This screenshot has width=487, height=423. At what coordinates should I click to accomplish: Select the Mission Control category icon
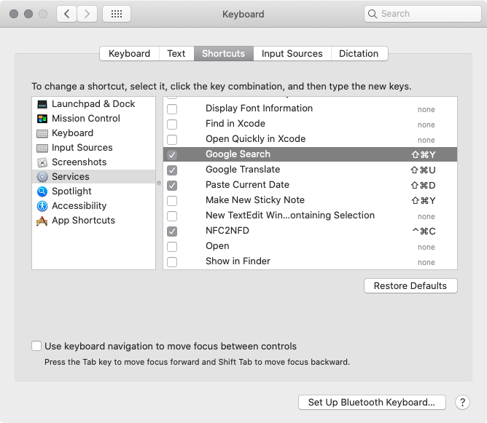click(x=42, y=119)
